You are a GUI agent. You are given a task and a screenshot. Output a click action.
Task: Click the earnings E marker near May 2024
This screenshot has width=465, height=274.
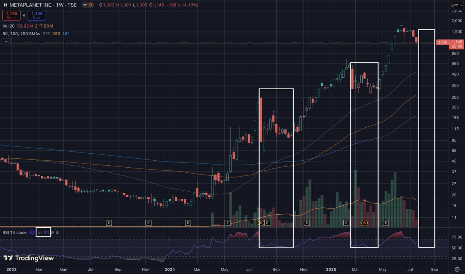point(227,223)
